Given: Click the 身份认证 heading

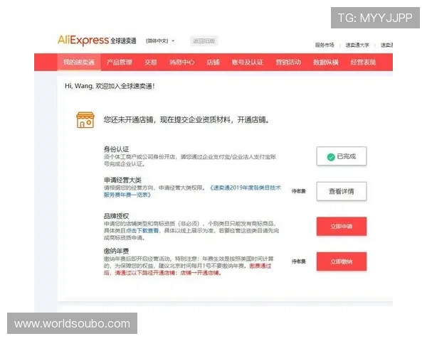Looking at the screenshot, I should click(x=116, y=149).
